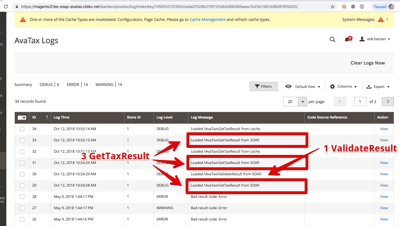Follow the Cache Management link
The width and height of the screenshot is (400, 226).
coord(207,20)
